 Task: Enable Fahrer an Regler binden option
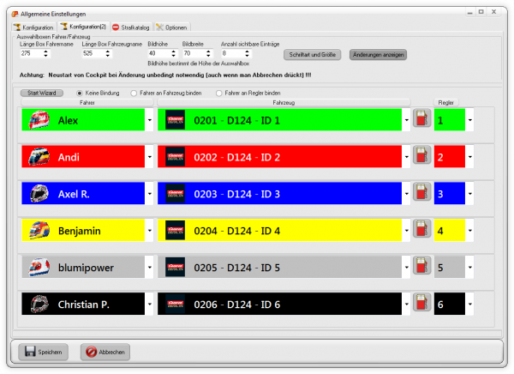(x=220, y=93)
